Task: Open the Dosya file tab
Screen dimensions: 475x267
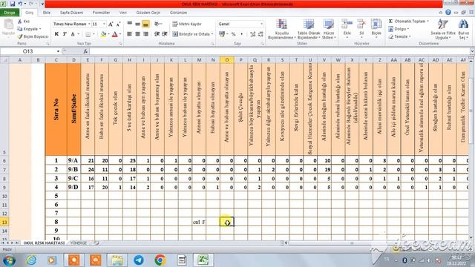Action: [10, 13]
